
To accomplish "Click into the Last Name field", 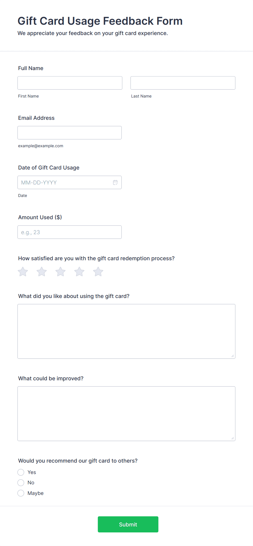I will pyautogui.click(x=183, y=83).
